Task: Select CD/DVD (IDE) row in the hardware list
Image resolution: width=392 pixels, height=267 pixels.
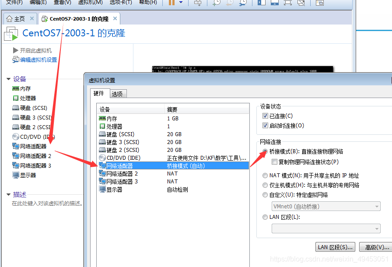Action: click(x=173, y=158)
